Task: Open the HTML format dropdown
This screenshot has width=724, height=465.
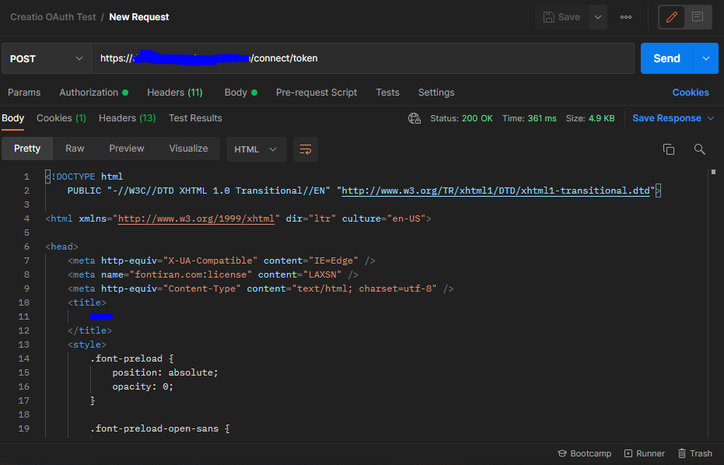Action: click(x=256, y=149)
